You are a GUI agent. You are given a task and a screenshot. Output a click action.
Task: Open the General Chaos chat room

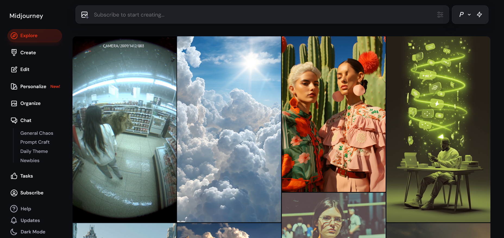pyautogui.click(x=37, y=133)
